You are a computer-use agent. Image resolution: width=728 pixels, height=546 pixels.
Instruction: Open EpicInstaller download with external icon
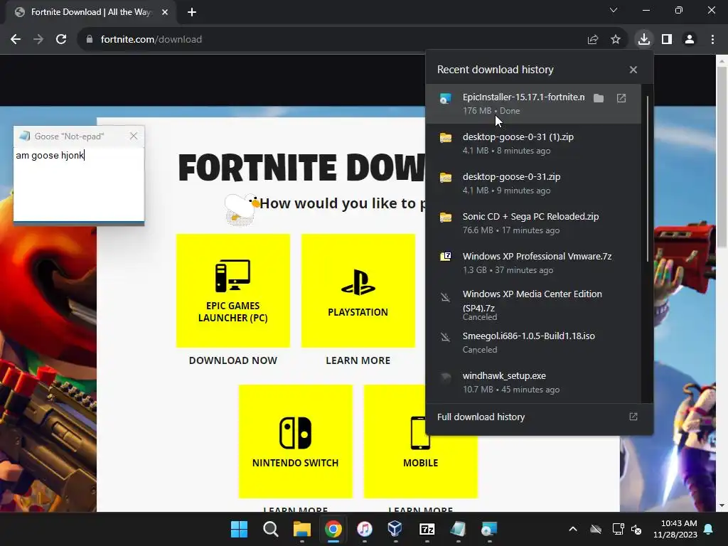621,98
